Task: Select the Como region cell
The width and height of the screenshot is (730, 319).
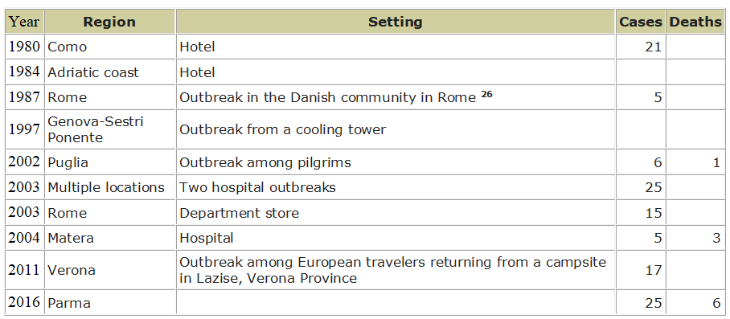Action: click(109, 47)
